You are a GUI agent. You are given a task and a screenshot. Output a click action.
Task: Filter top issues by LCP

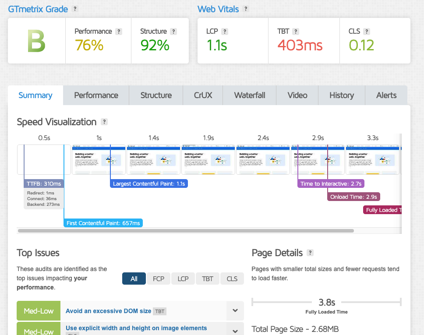pyautogui.click(x=183, y=279)
